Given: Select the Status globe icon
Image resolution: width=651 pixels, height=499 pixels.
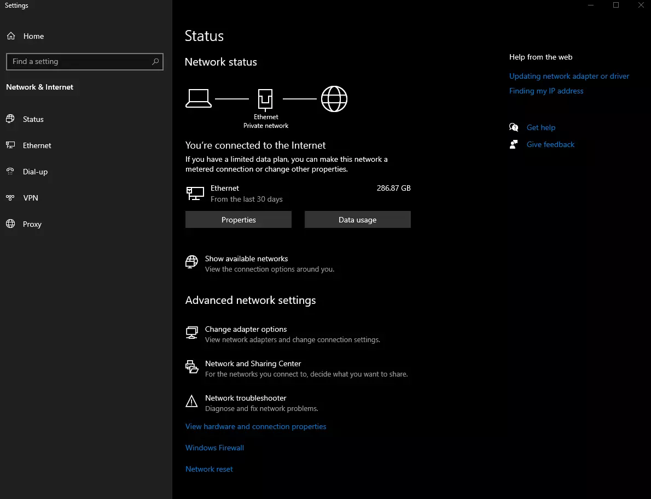Looking at the screenshot, I should tap(10, 119).
